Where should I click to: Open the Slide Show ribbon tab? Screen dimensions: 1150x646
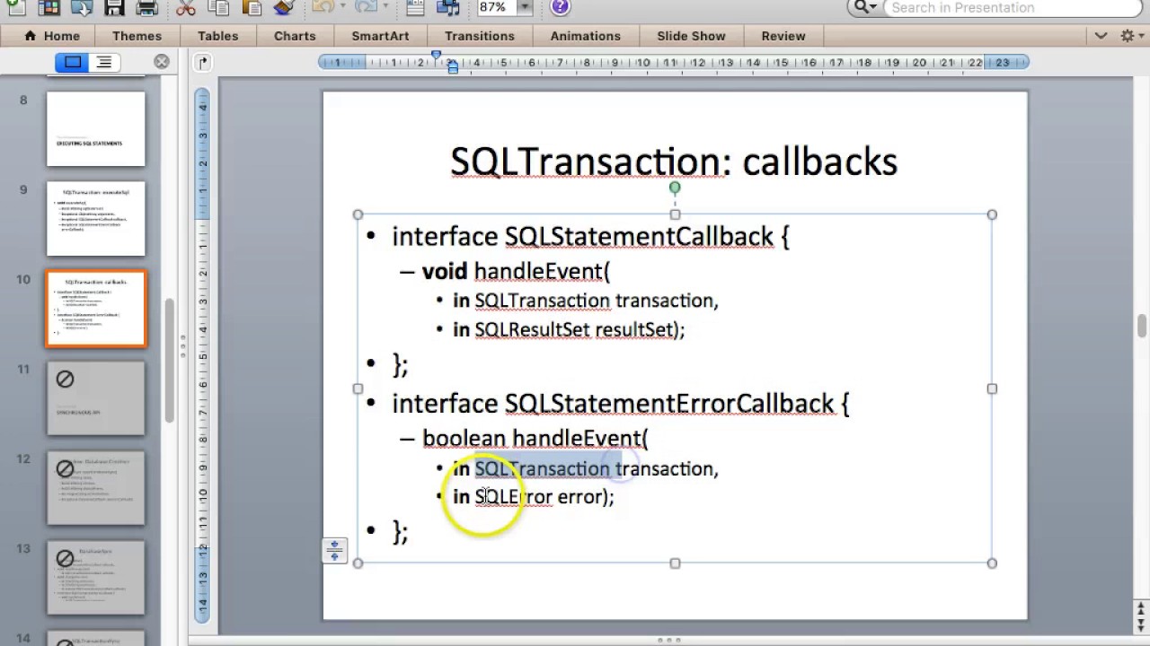click(x=691, y=36)
